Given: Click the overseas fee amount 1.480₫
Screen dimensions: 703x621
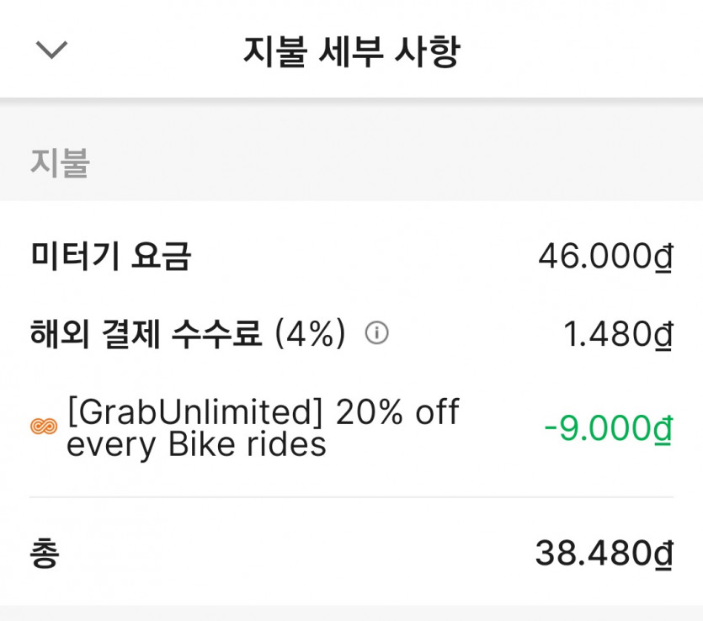Looking at the screenshot, I should coord(617,335).
